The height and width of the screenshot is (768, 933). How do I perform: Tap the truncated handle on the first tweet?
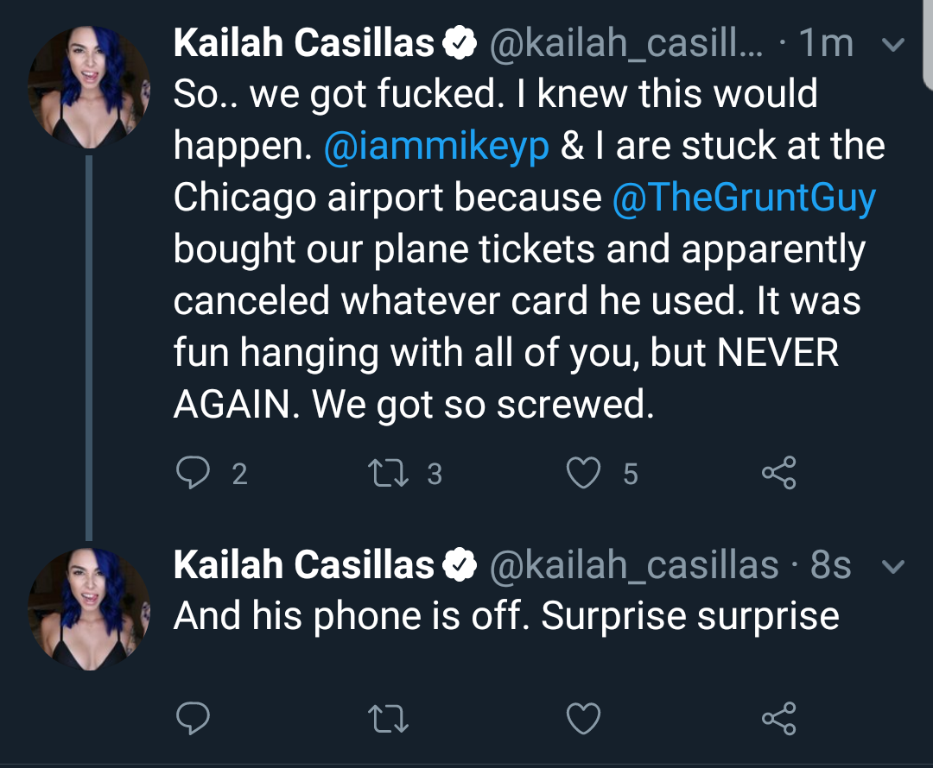tap(626, 43)
